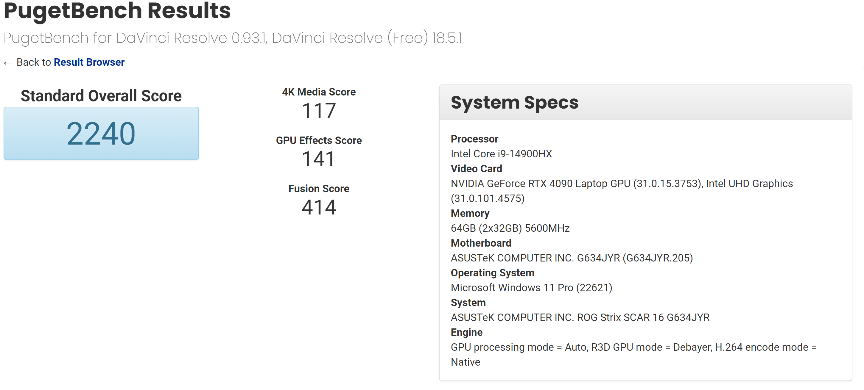The height and width of the screenshot is (390, 864).
Task: Click the System Specs panel header
Action: (x=514, y=103)
